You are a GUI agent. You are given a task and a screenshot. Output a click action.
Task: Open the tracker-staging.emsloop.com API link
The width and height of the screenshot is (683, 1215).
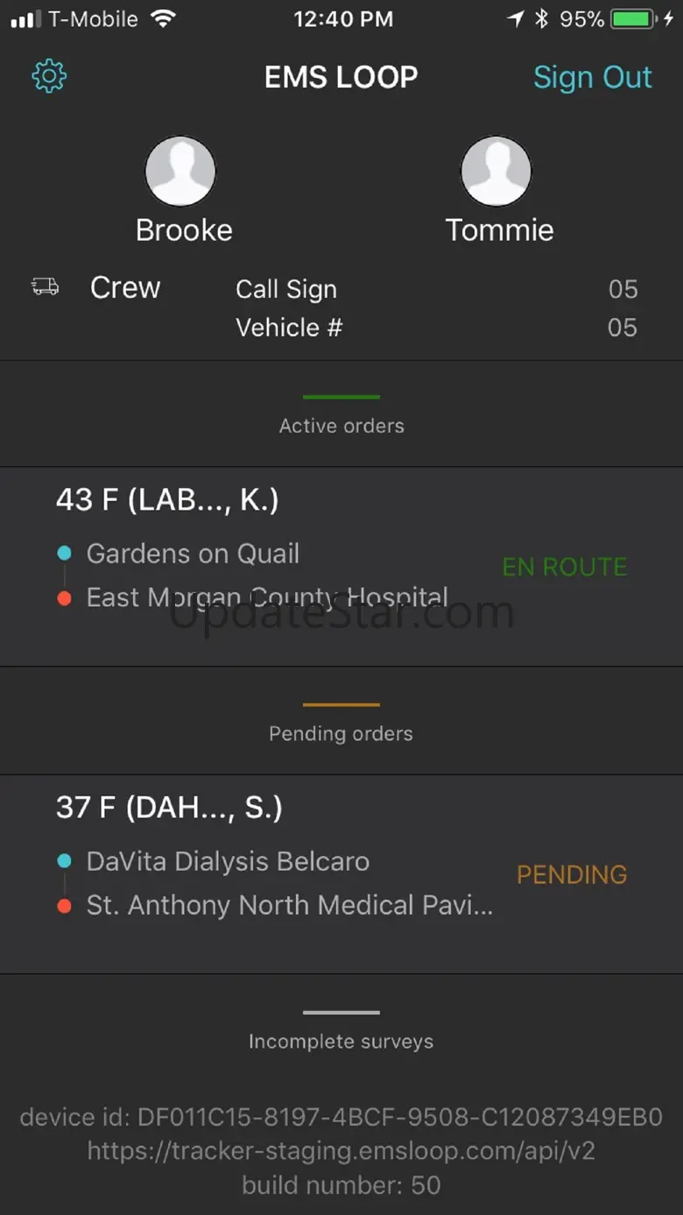click(341, 1151)
